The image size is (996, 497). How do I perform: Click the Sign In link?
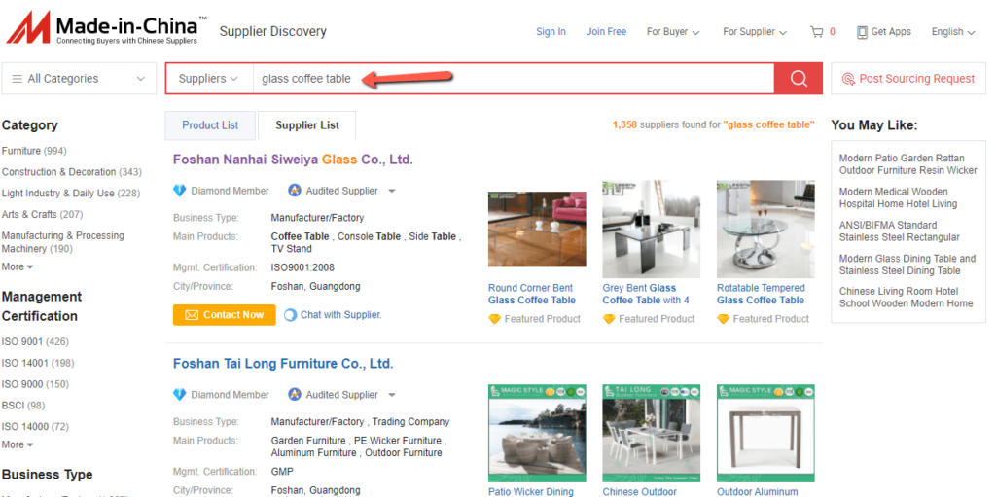(x=551, y=32)
